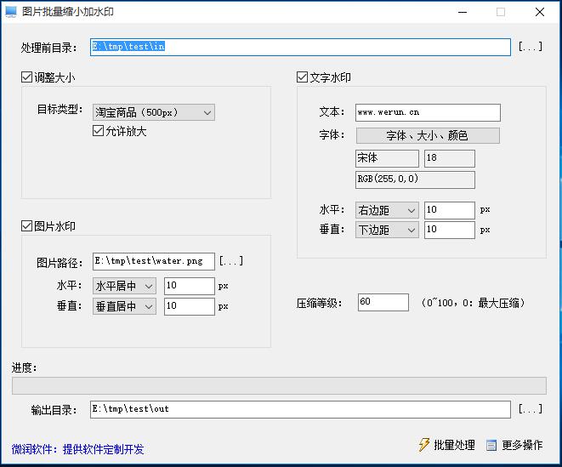Viewport: 562px width, 467px height.
Task: Browse for 图片路径 with [...] button
Action: pos(231,261)
